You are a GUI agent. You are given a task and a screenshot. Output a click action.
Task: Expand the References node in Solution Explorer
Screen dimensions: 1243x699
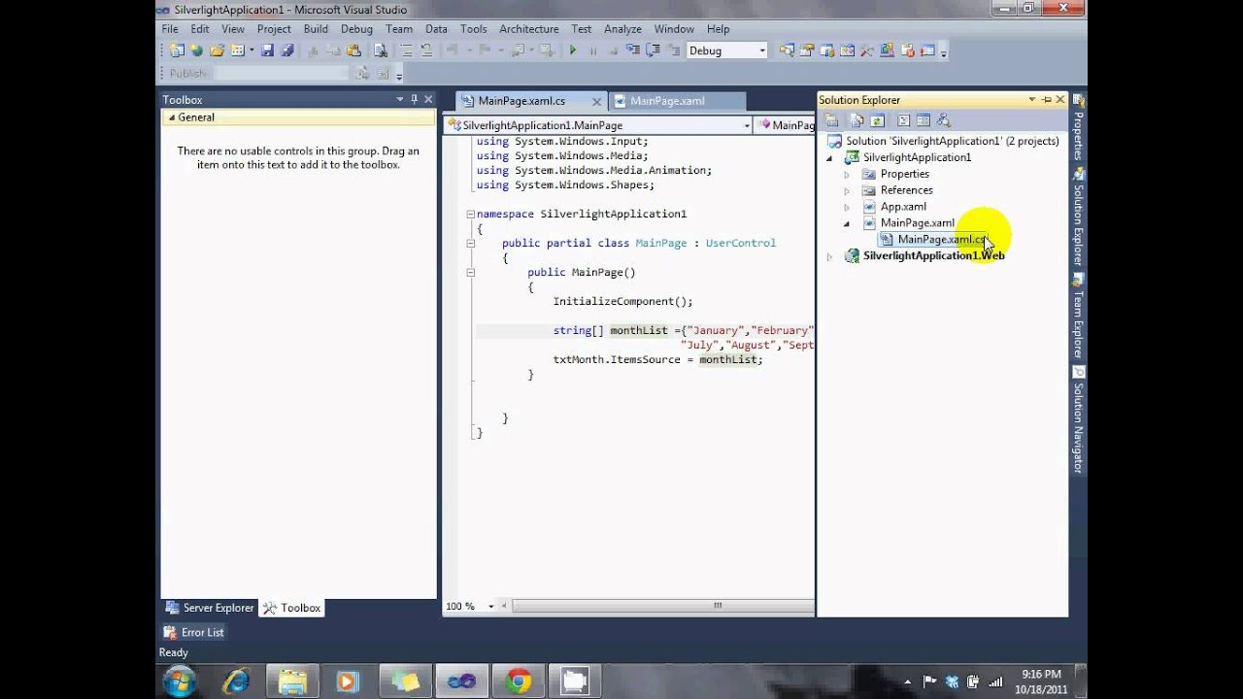pos(847,191)
